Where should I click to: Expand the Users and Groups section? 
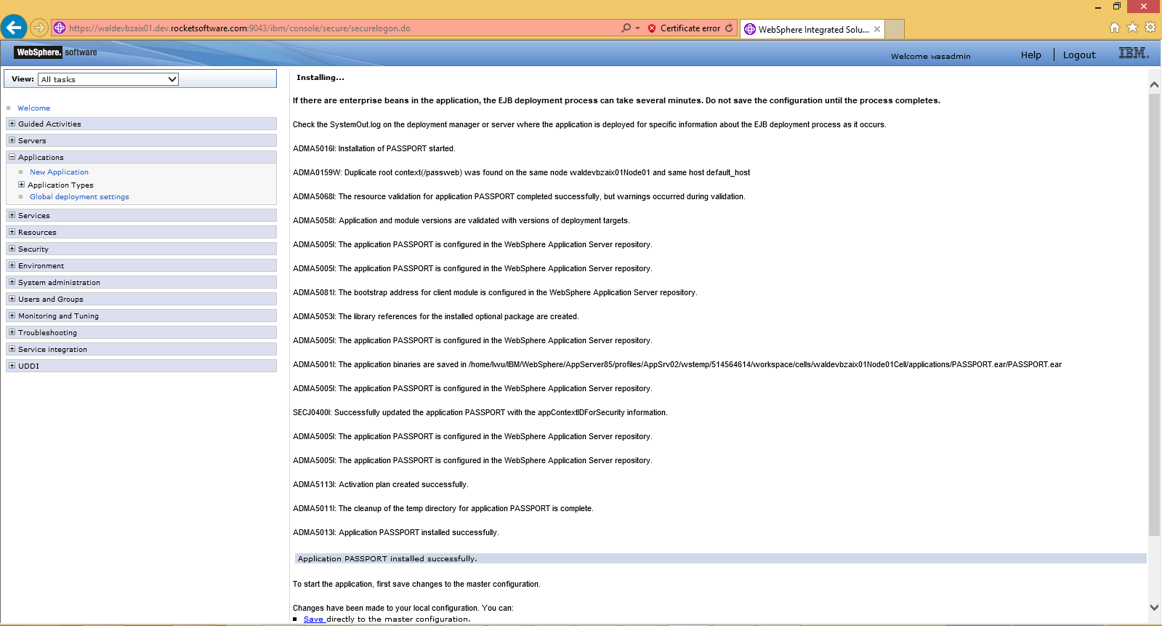point(12,299)
